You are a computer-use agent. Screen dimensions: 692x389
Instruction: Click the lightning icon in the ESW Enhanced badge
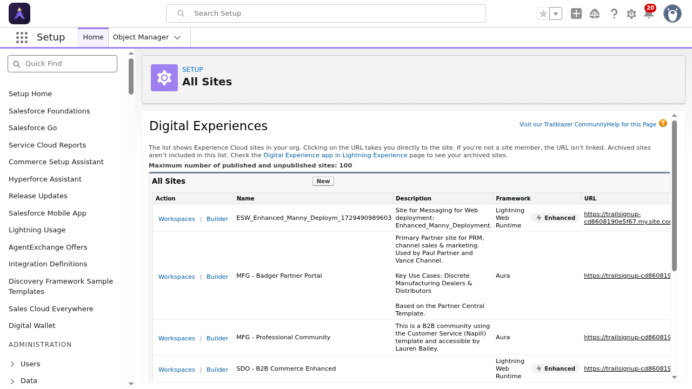tap(539, 218)
